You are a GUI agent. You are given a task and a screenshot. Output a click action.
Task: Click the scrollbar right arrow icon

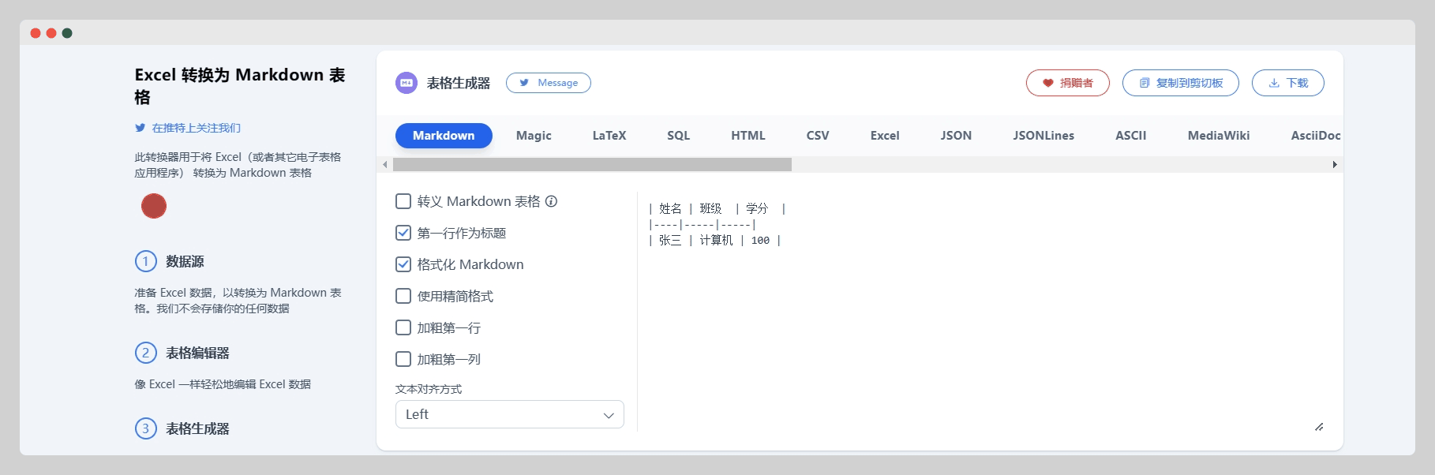pyautogui.click(x=1334, y=165)
